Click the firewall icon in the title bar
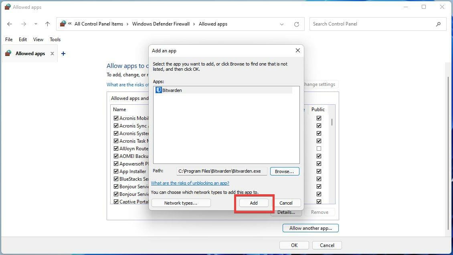Image resolution: width=453 pixels, height=255 pixels. pos(8,7)
